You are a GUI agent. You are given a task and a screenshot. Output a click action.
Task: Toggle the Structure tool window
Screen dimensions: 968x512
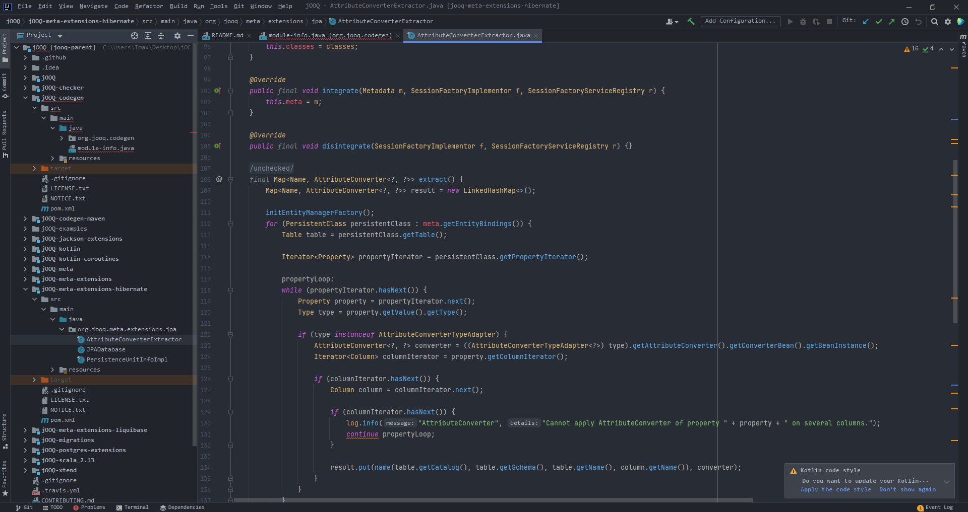(x=5, y=431)
